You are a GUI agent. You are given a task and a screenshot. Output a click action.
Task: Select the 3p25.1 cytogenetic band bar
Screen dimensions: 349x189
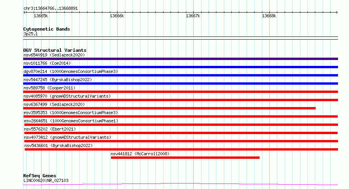[x=180, y=38]
